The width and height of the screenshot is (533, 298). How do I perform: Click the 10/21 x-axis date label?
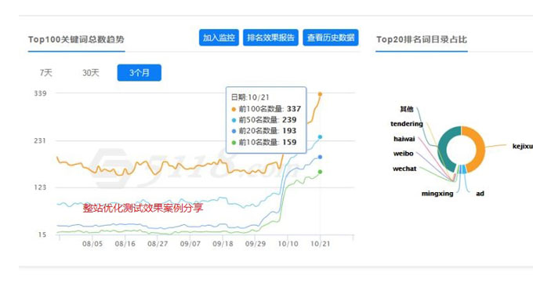(x=320, y=244)
